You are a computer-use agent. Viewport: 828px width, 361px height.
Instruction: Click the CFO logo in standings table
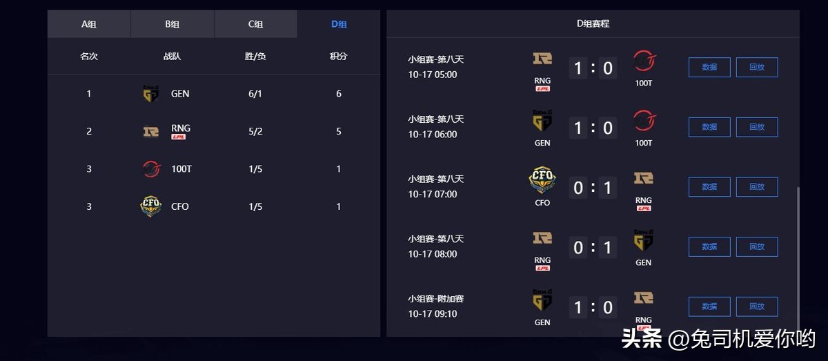pyautogui.click(x=150, y=206)
